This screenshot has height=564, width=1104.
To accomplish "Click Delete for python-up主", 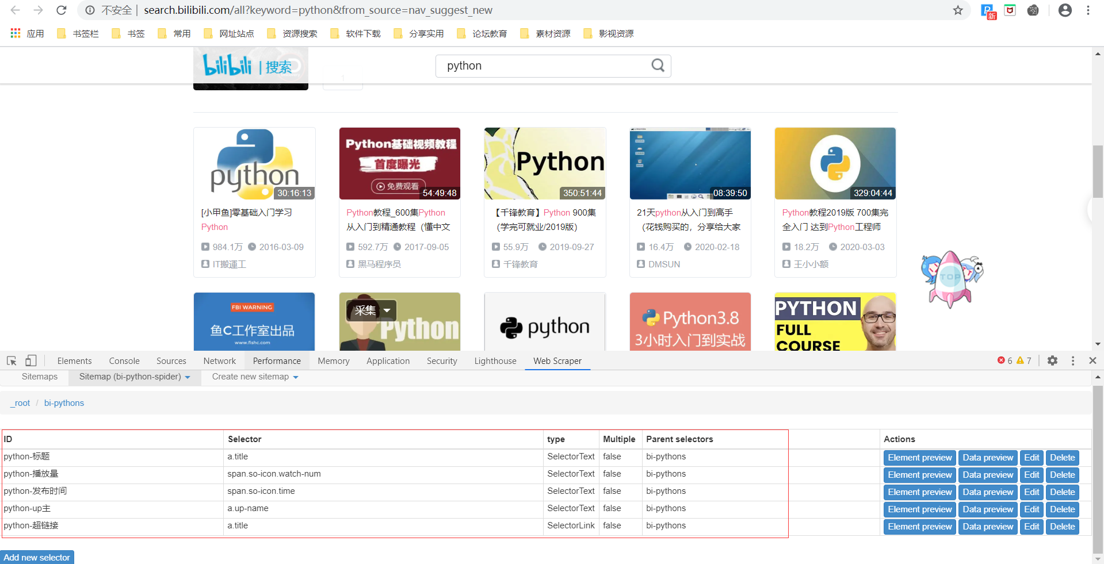I will 1062,509.
